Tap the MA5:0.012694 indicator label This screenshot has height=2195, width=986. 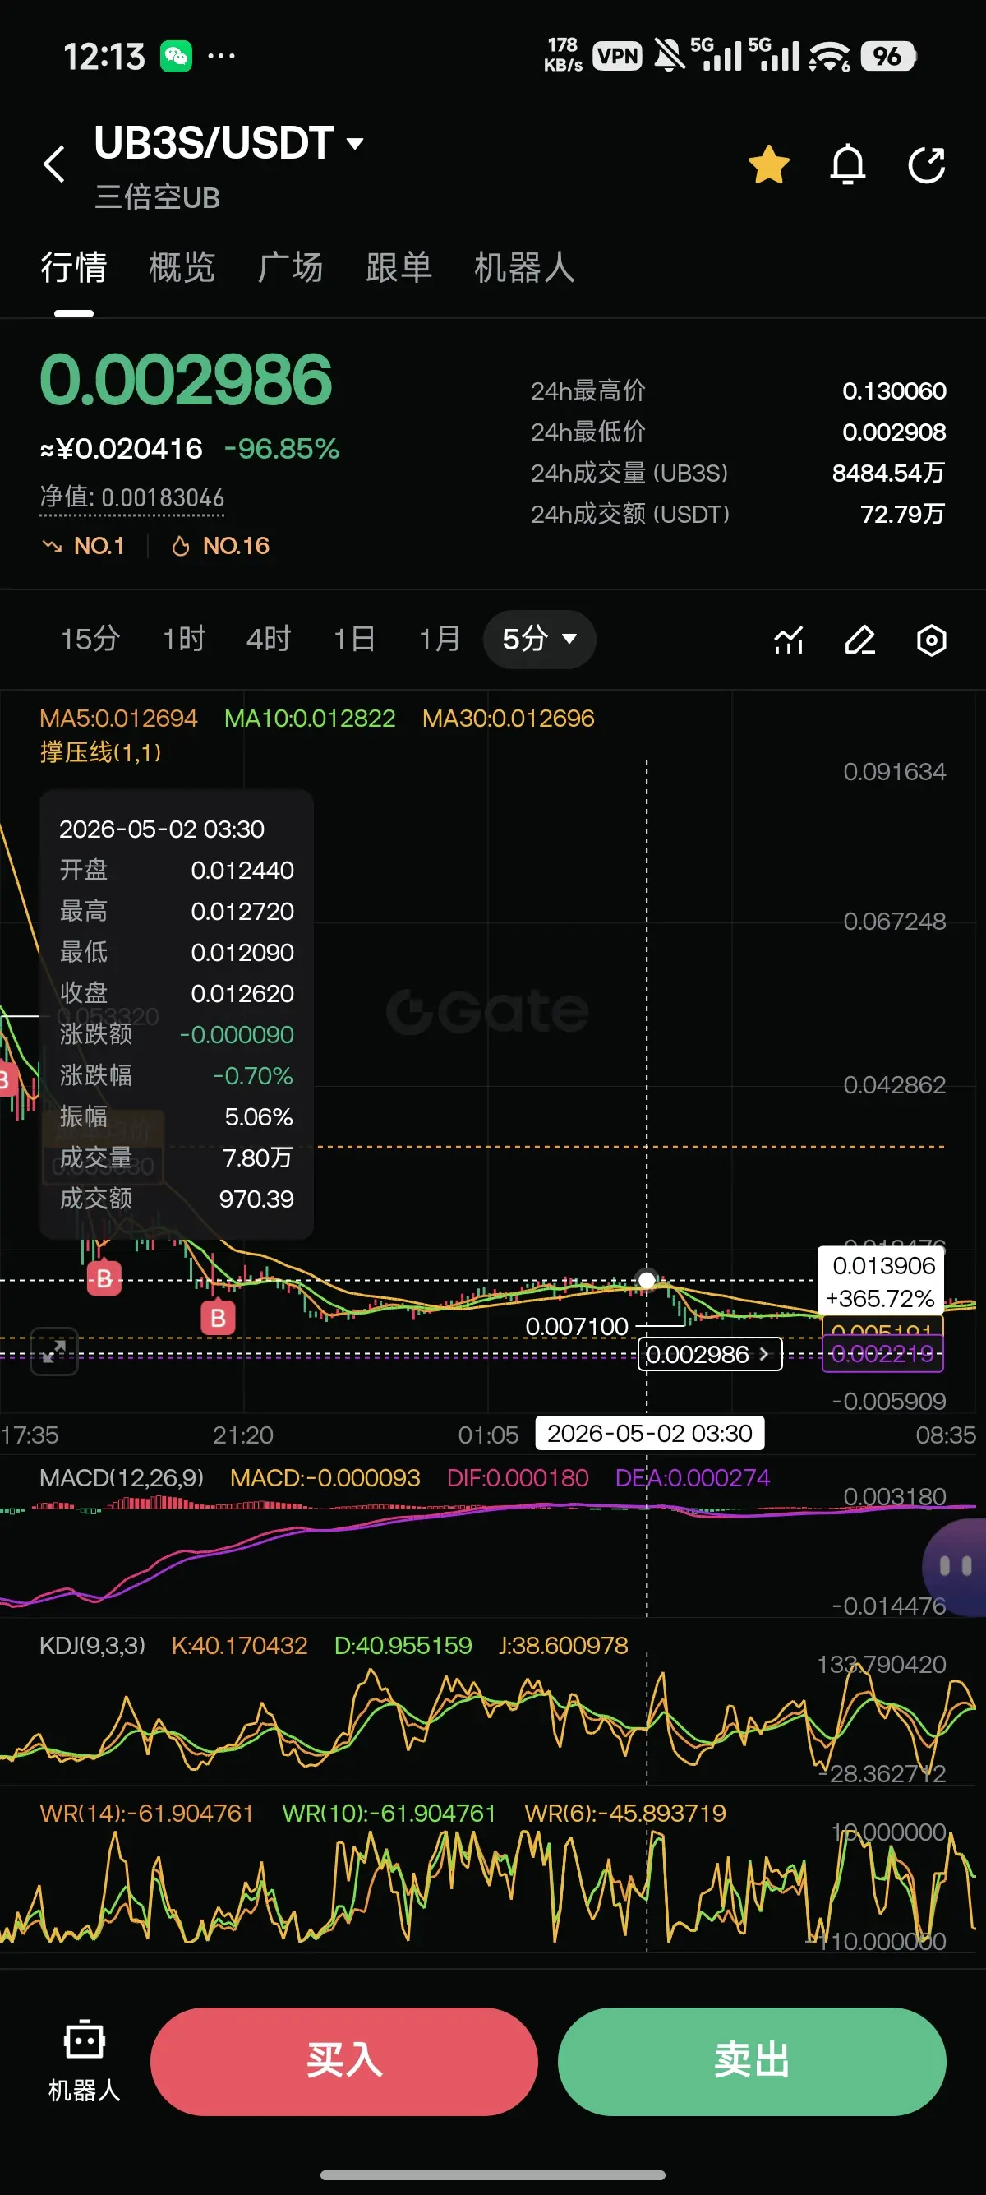[118, 719]
